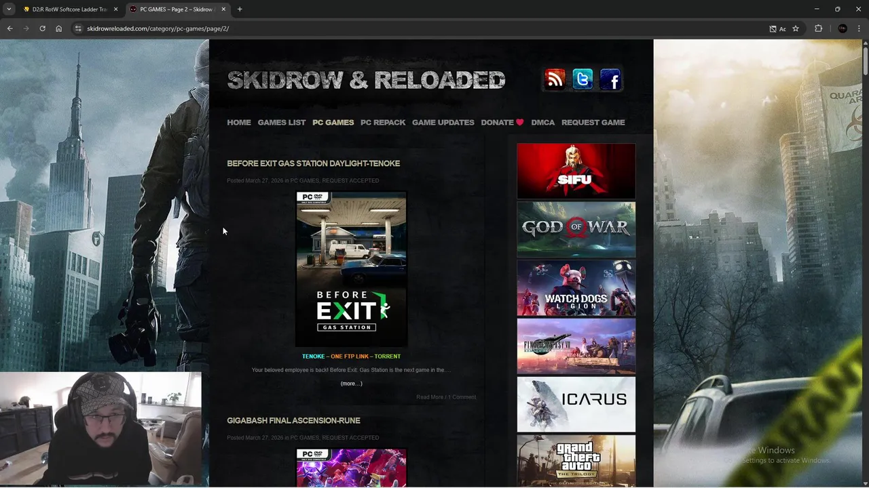869x488 pixels.
Task: Select the PC GAMES – Page 2 tab
Action: [177, 9]
